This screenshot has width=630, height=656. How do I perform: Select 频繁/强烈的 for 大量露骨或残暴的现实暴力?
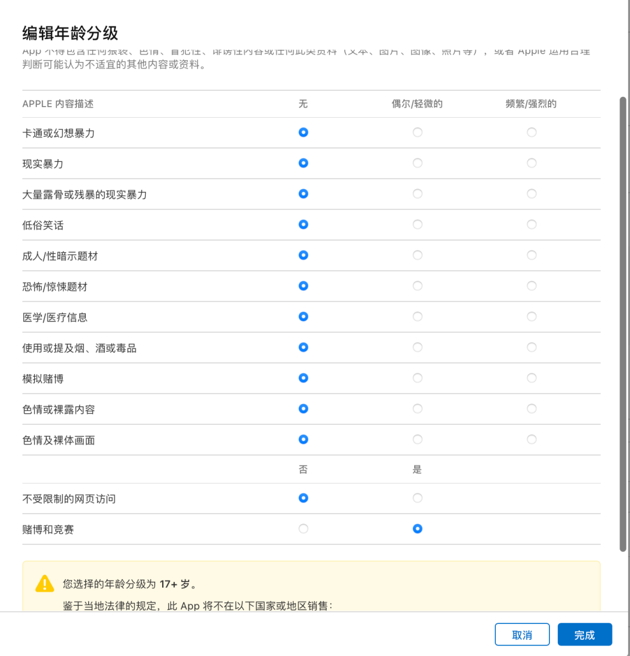[531, 193]
